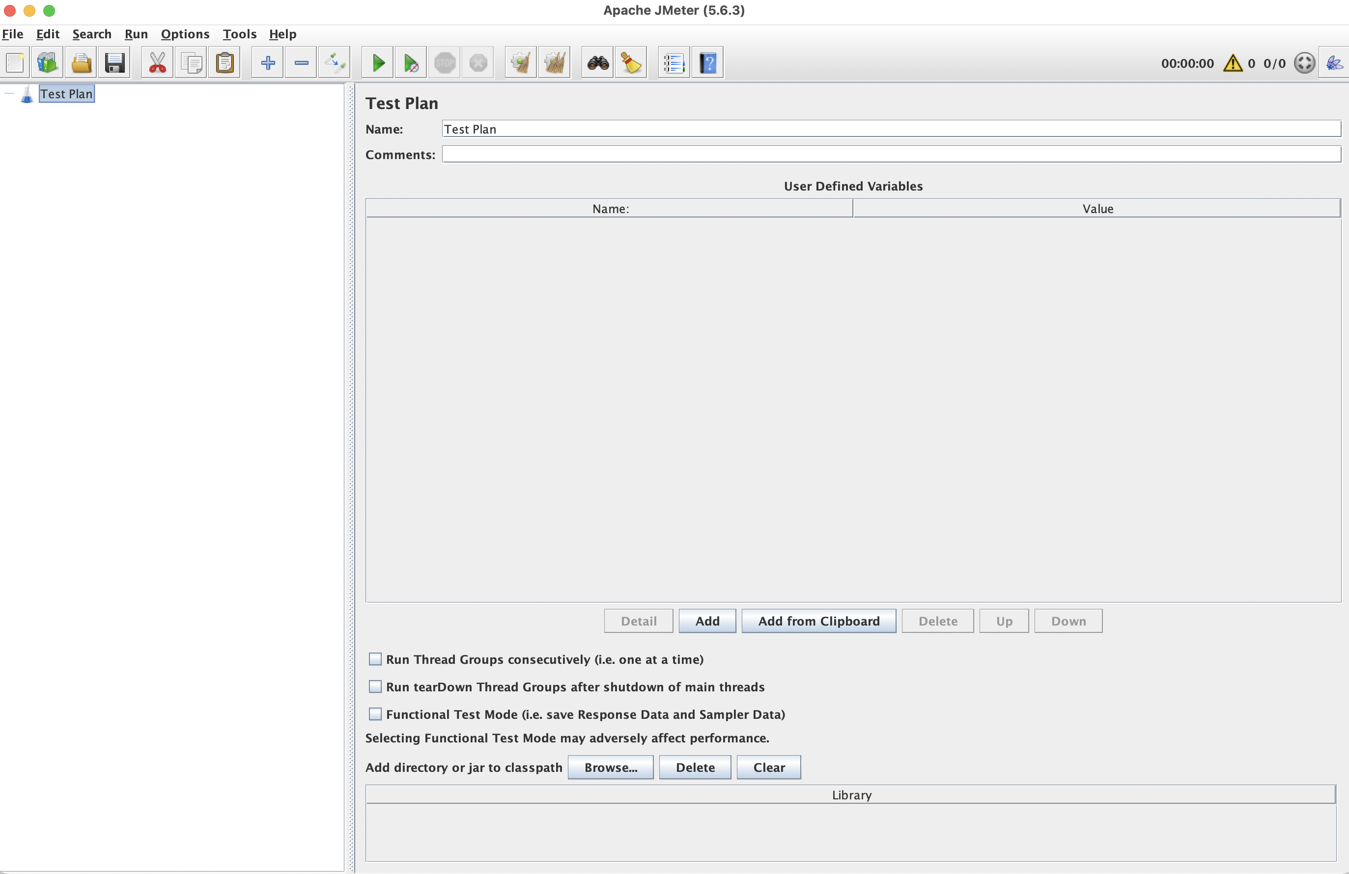Click the remote engines status circle icon
This screenshot has height=874, width=1349.
click(x=1304, y=63)
